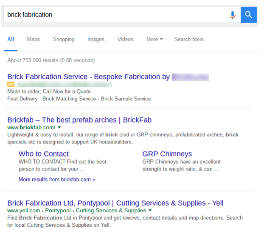Open Search tools options
267x234 pixels.
(x=188, y=39)
